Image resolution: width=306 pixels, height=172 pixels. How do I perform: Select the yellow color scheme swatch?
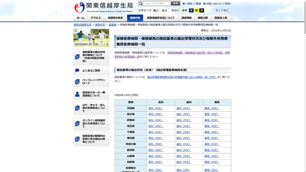point(197,11)
